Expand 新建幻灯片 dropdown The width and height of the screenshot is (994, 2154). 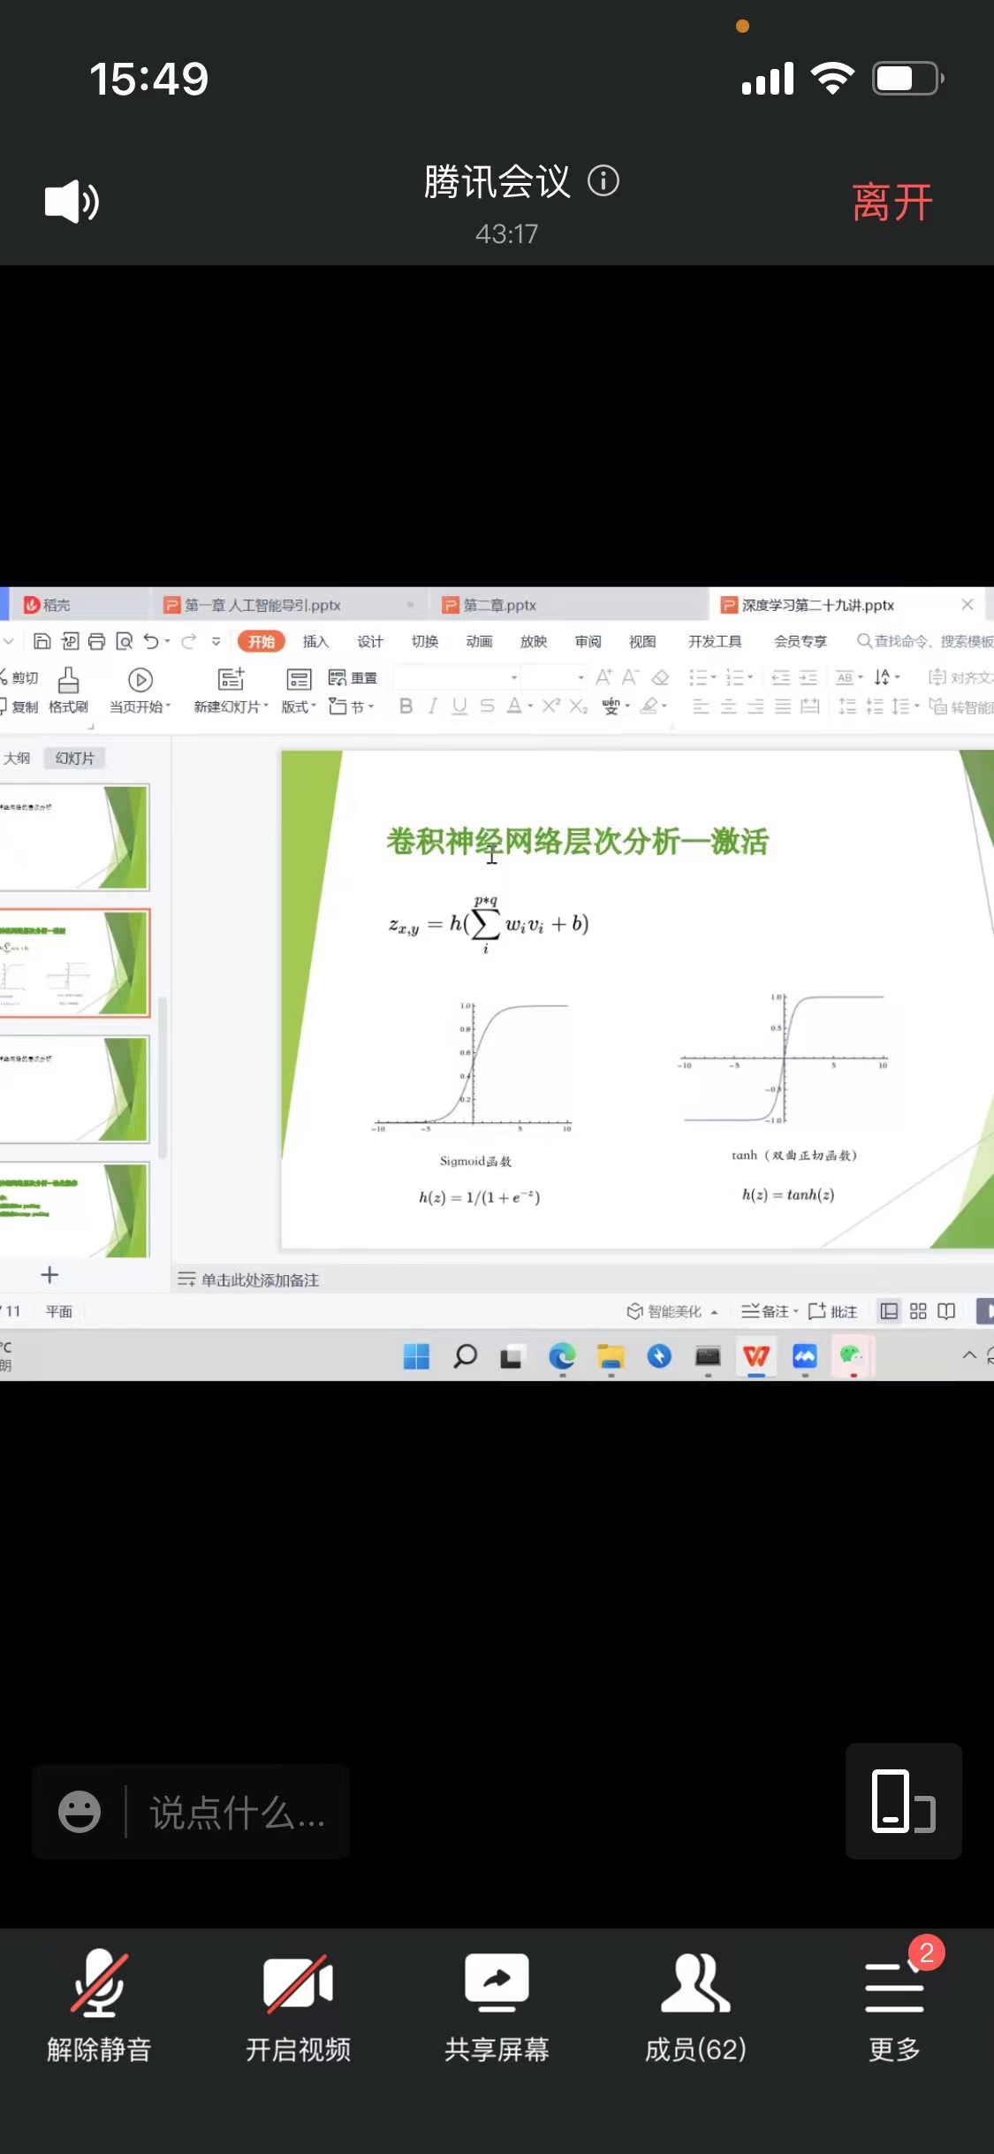pyautogui.click(x=231, y=707)
